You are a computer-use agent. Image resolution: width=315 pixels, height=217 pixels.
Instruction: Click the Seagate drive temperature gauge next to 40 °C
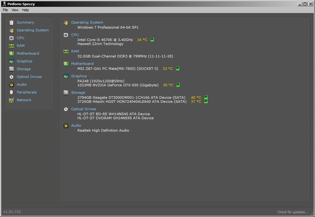[206, 97]
